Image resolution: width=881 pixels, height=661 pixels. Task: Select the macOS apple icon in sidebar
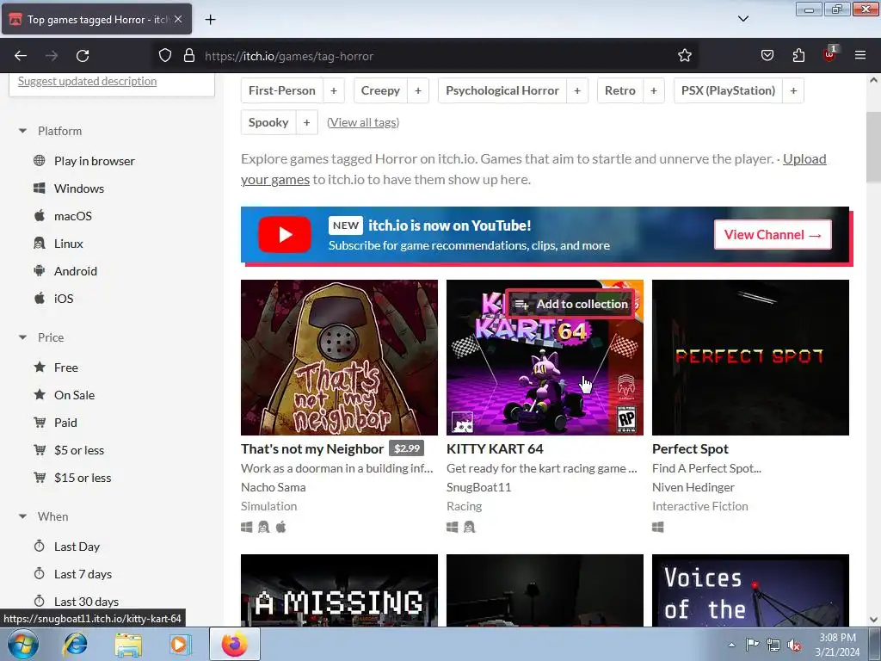pyautogui.click(x=40, y=216)
